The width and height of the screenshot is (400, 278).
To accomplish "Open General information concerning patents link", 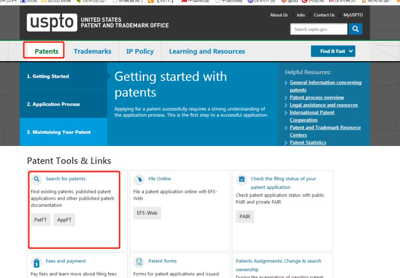I will click(326, 86).
